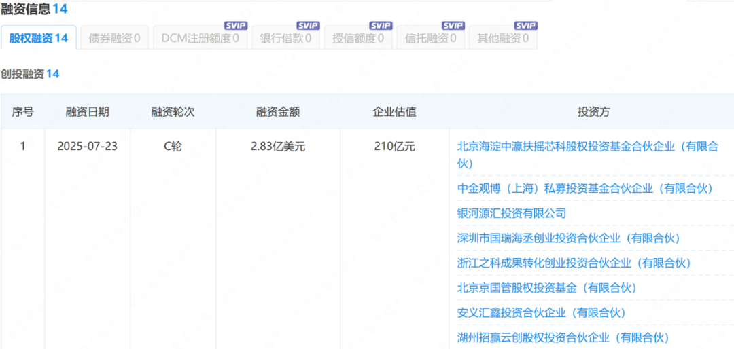Screen dimensions: 734x349
Task: Select the 股权融资 14 tab
Action: pyautogui.click(x=39, y=39)
